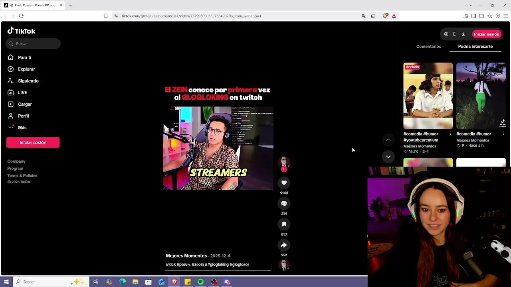This screenshot has width=511, height=287.
Task: Click the #kick hashtag
Action: pyautogui.click(x=171, y=265)
